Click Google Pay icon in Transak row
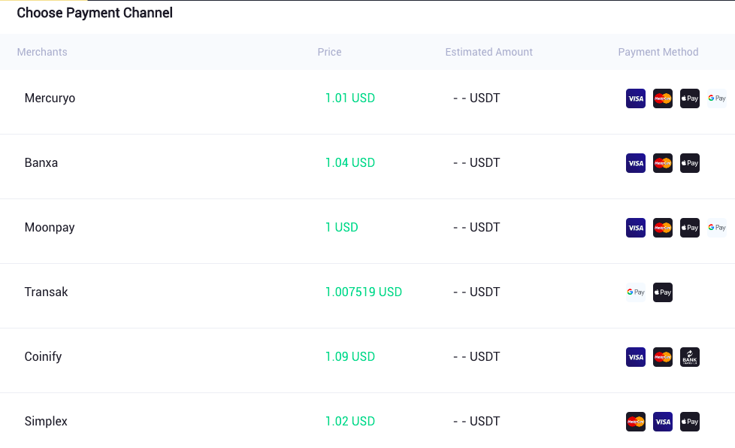 635,292
